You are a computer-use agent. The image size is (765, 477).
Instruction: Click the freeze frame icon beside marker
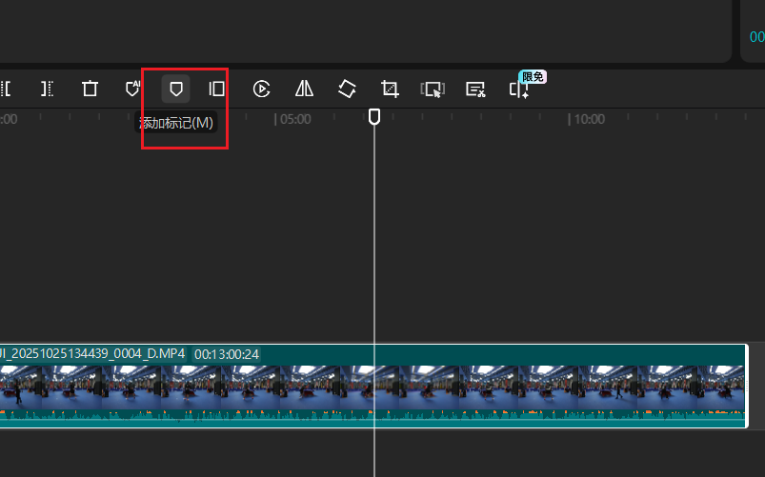(217, 89)
